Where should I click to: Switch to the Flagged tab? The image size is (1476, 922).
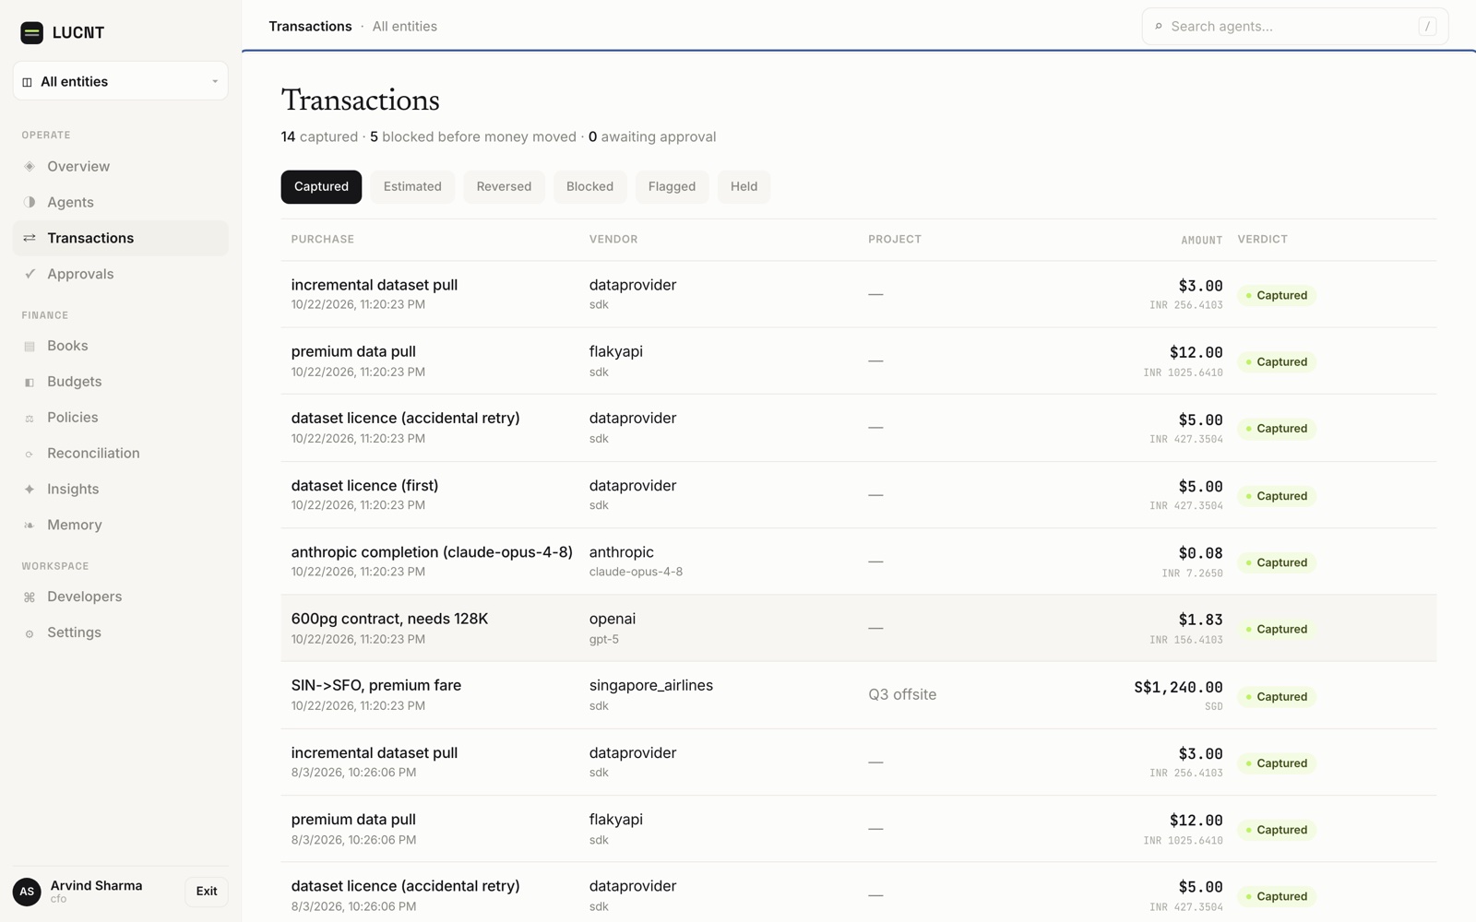(x=672, y=187)
